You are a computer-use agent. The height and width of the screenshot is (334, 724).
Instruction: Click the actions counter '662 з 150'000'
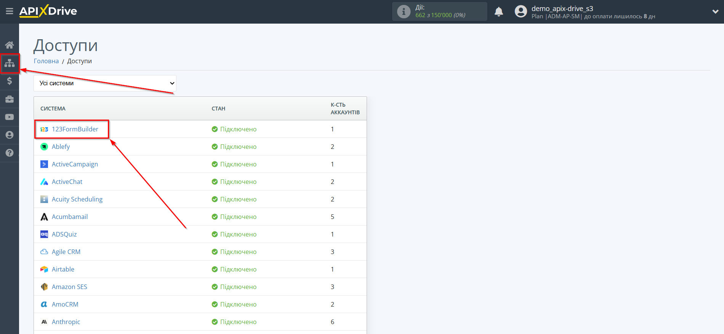(433, 15)
